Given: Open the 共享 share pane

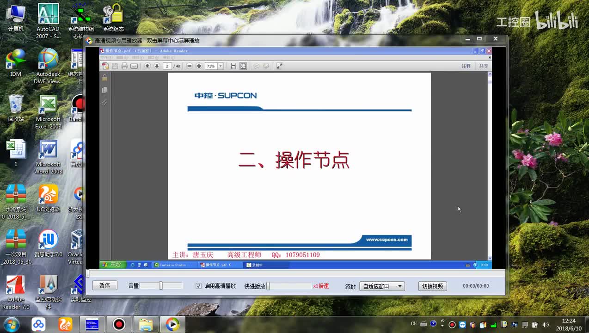Looking at the screenshot, I should (484, 66).
